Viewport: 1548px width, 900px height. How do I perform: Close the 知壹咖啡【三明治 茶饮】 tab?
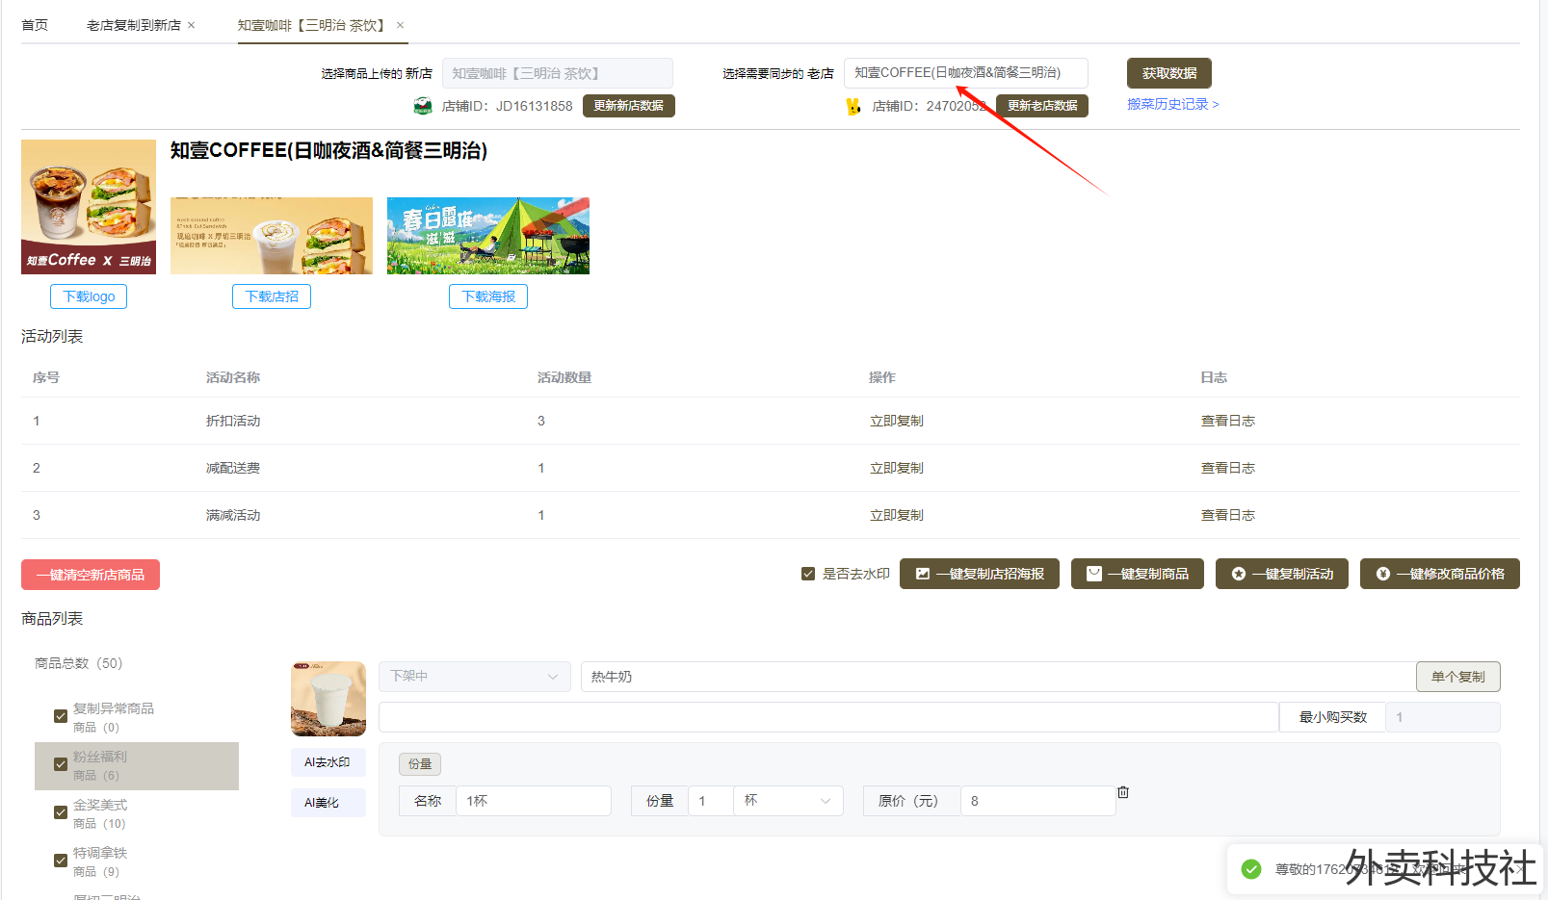[x=401, y=25]
